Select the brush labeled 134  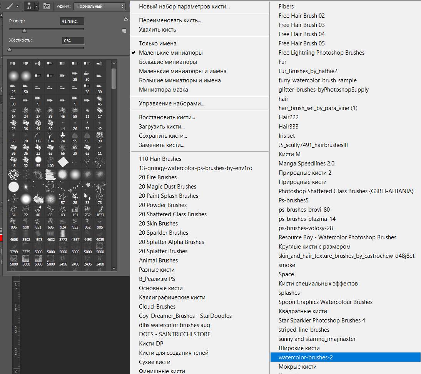coord(50,136)
